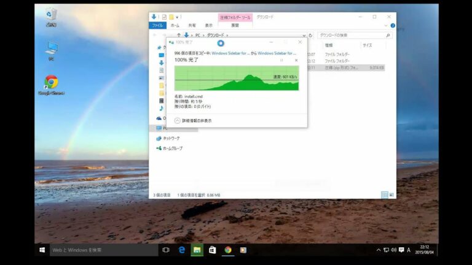Click the Windows Start button
Screen dimensions: 472x265
pyautogui.click(x=42, y=250)
